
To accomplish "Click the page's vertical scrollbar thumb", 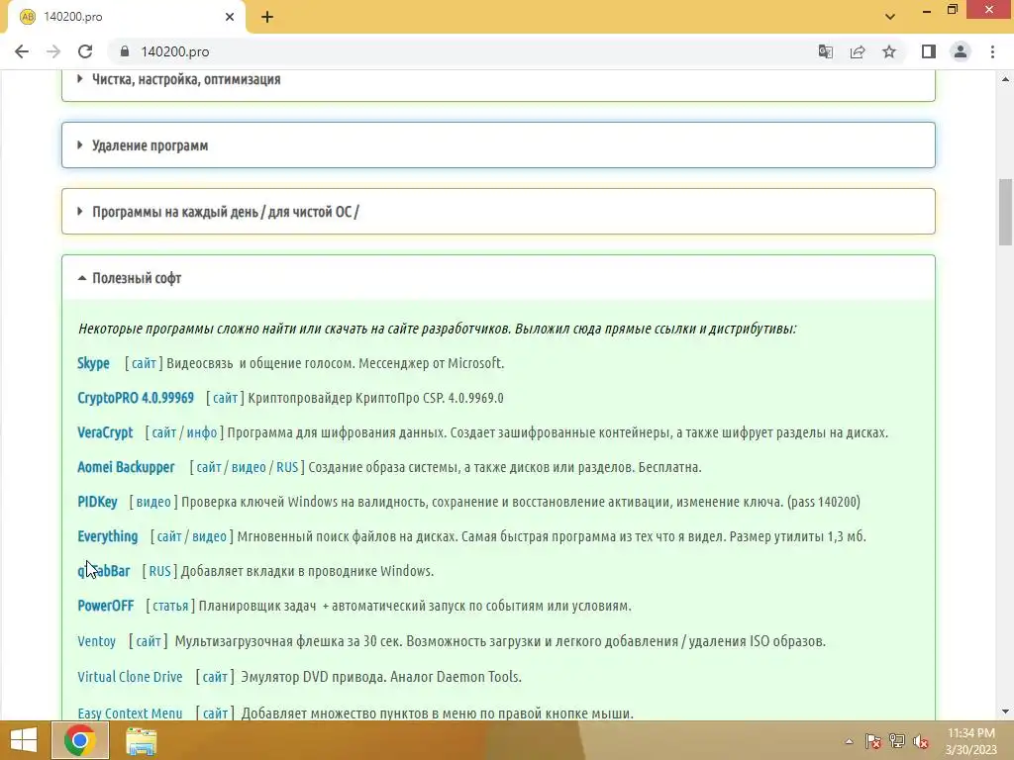I will [x=1005, y=212].
